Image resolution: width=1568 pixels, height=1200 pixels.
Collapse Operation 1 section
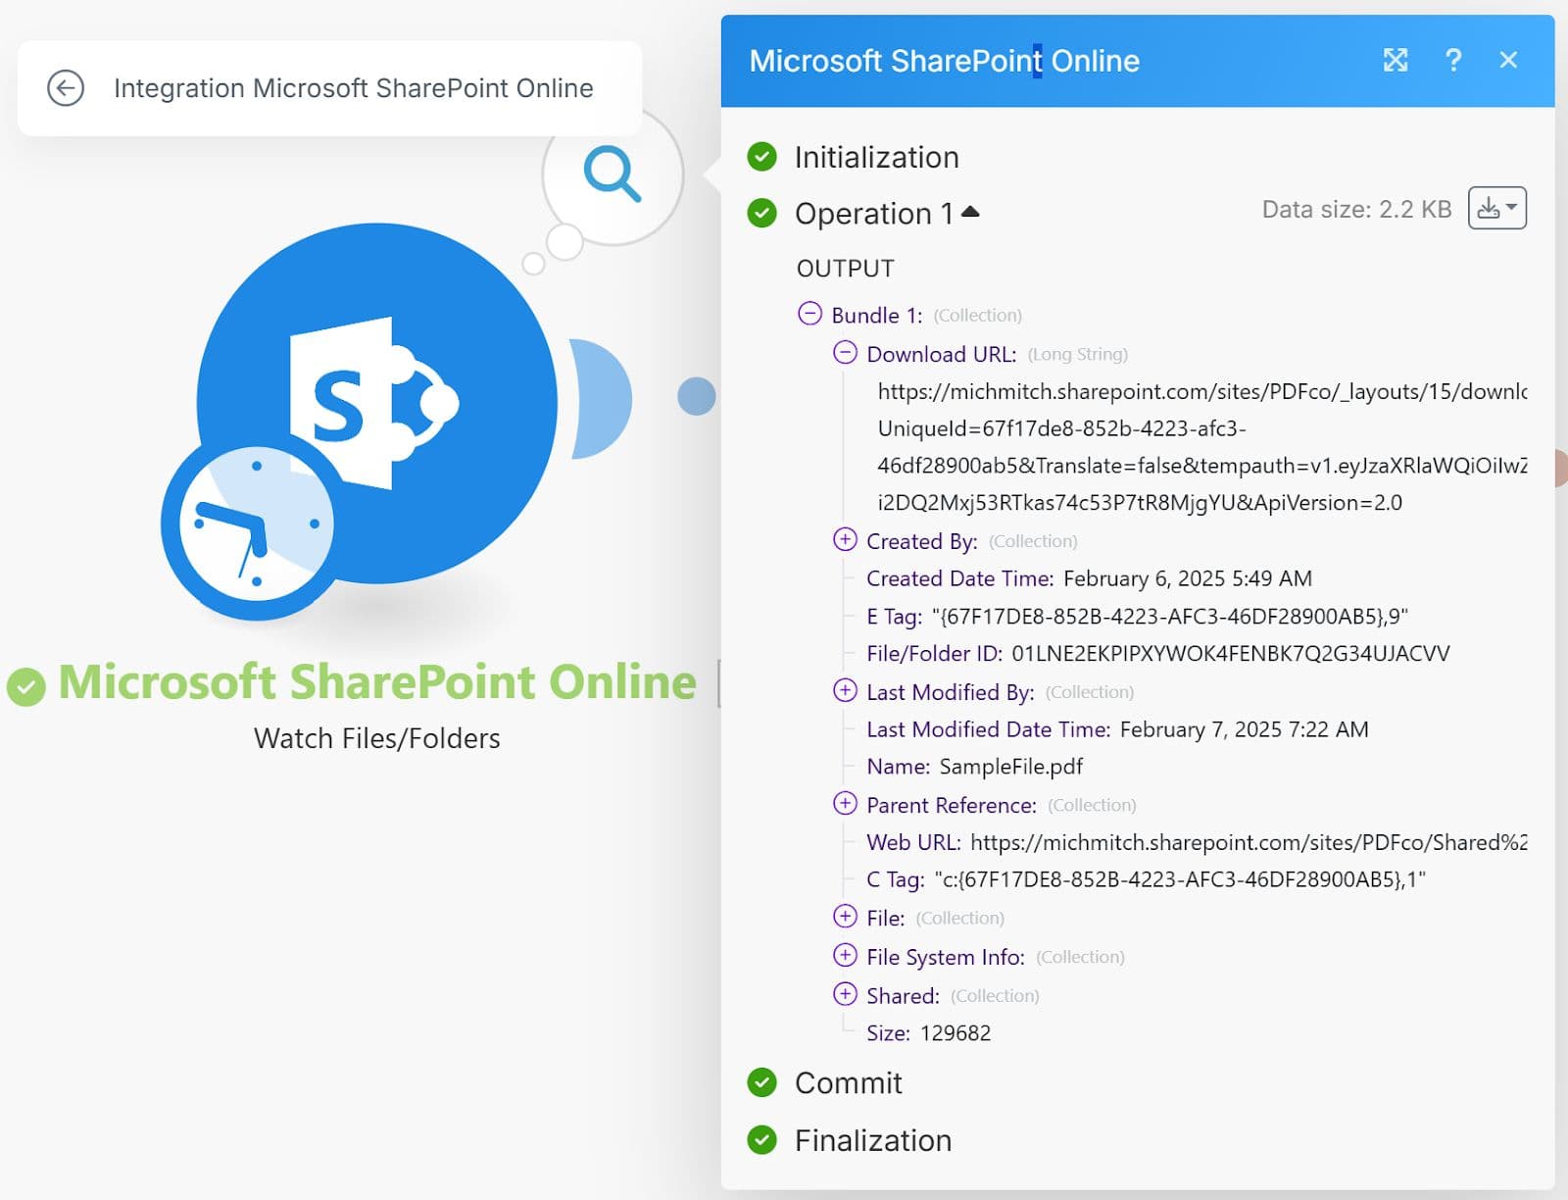[970, 213]
